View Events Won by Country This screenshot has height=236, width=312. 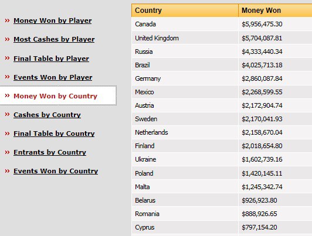(x=56, y=171)
